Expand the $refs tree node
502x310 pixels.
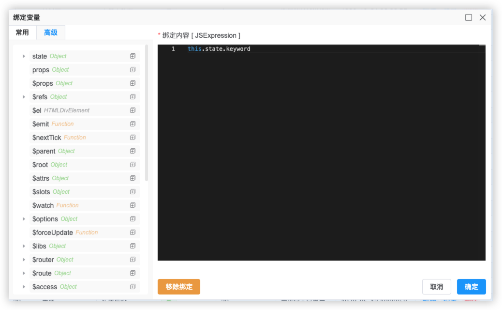(24, 97)
